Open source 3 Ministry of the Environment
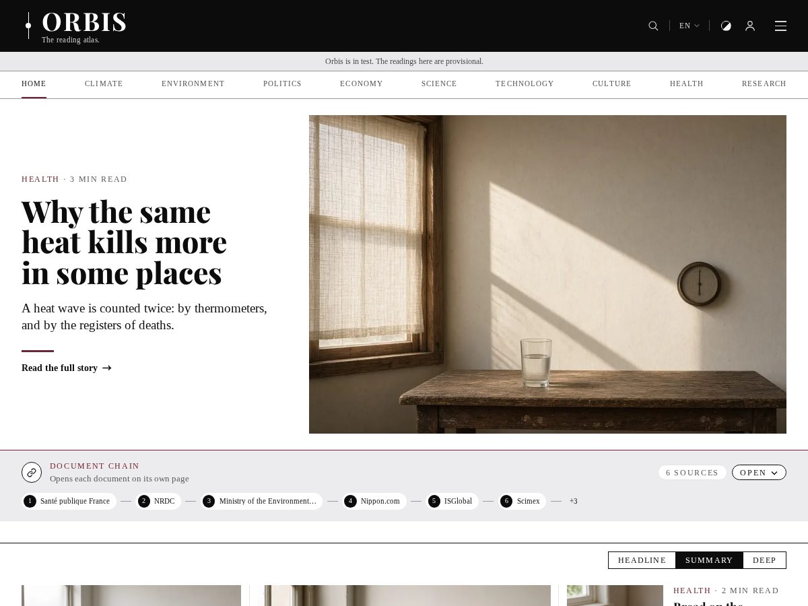The width and height of the screenshot is (808, 606). click(x=261, y=501)
